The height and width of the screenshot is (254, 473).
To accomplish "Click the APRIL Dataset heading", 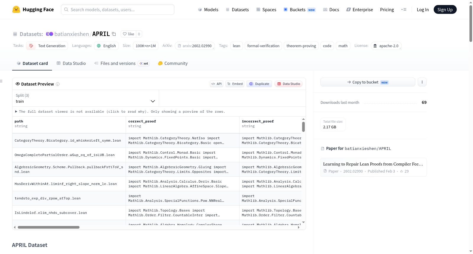I will [x=30, y=245].
